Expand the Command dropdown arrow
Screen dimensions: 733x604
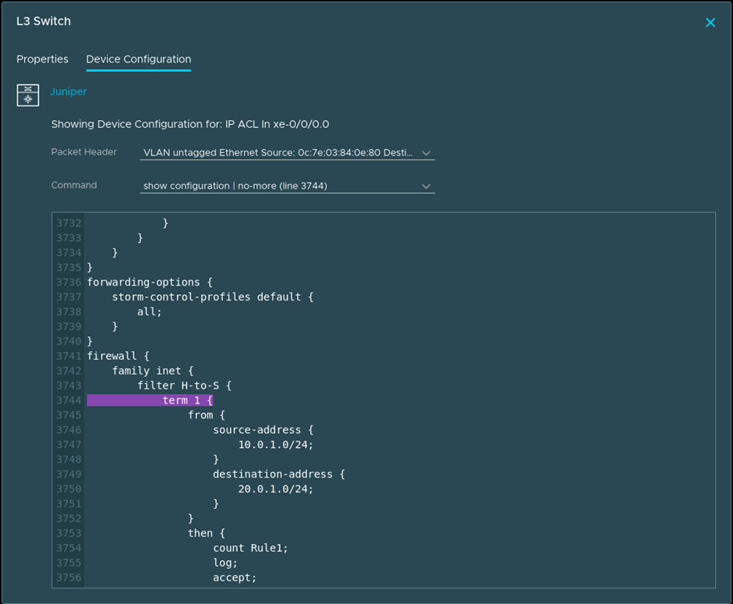tap(426, 187)
